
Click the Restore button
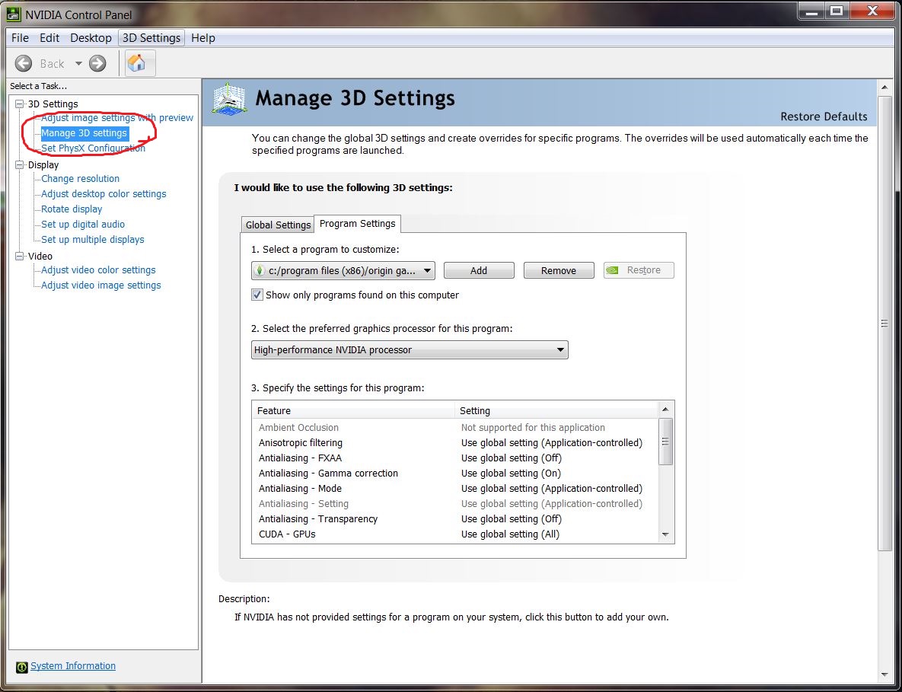coord(639,270)
